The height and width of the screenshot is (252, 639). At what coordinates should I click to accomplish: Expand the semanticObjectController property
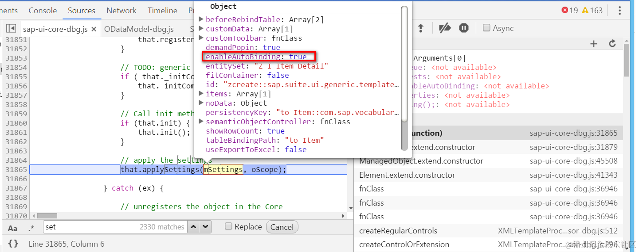[201, 121]
